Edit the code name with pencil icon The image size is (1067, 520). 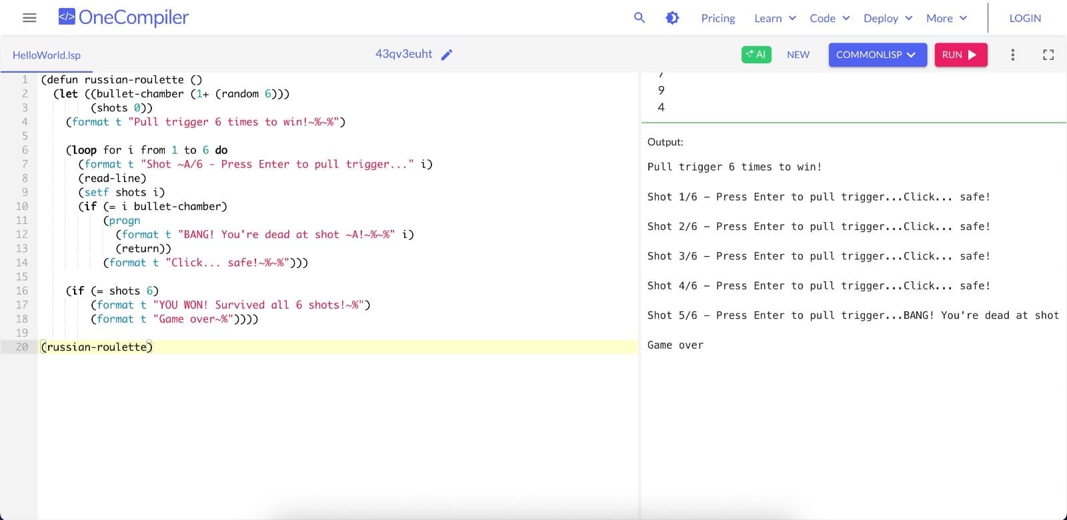(447, 55)
